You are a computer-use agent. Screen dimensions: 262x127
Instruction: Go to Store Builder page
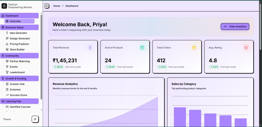tap(20, 49)
